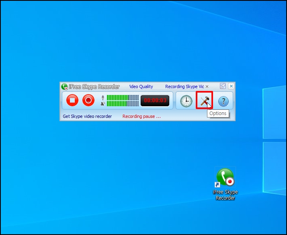
Task: Close the iFree Skype Recorder window
Action: click(x=231, y=86)
